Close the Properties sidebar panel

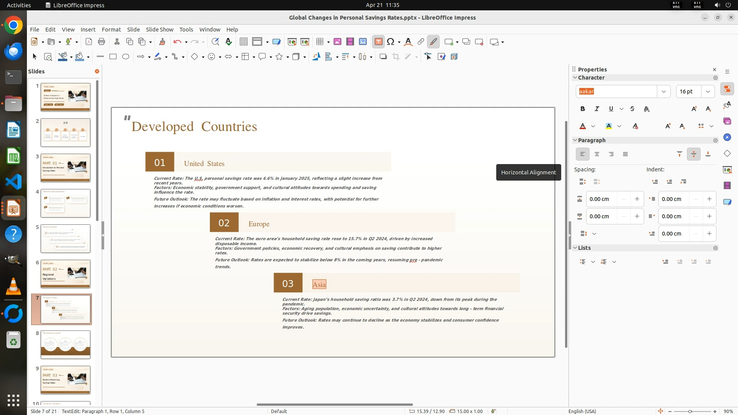[715, 70]
